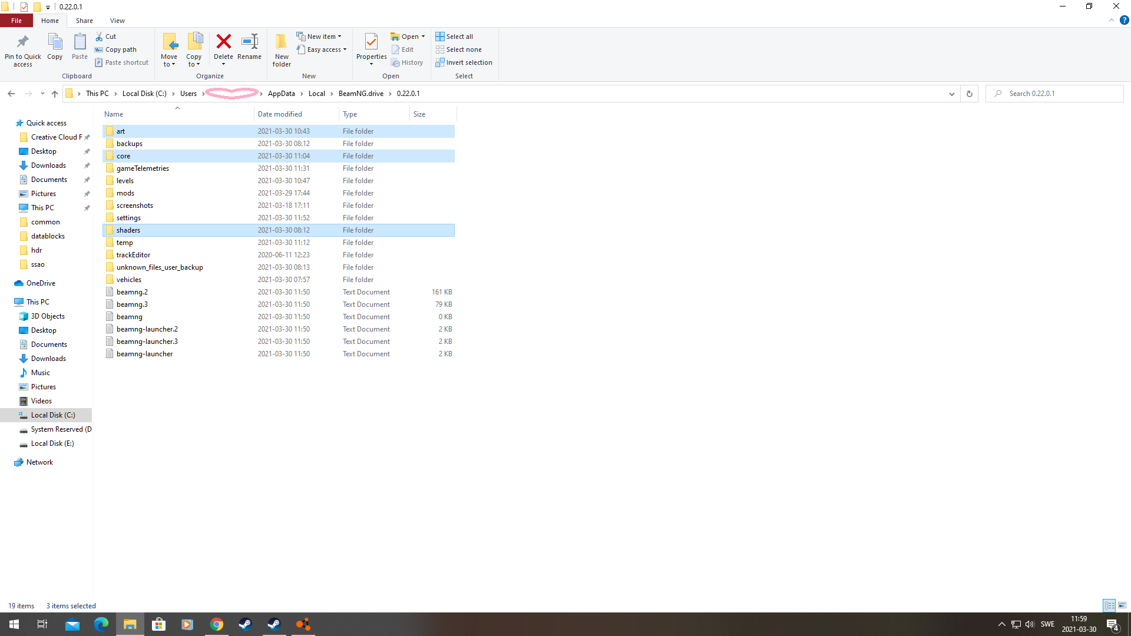Select the mods folder
The height and width of the screenshot is (636, 1131).
125,193
